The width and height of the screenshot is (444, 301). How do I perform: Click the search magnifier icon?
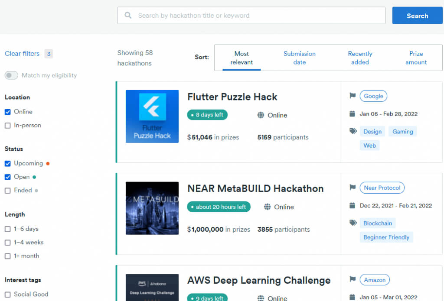(x=128, y=15)
